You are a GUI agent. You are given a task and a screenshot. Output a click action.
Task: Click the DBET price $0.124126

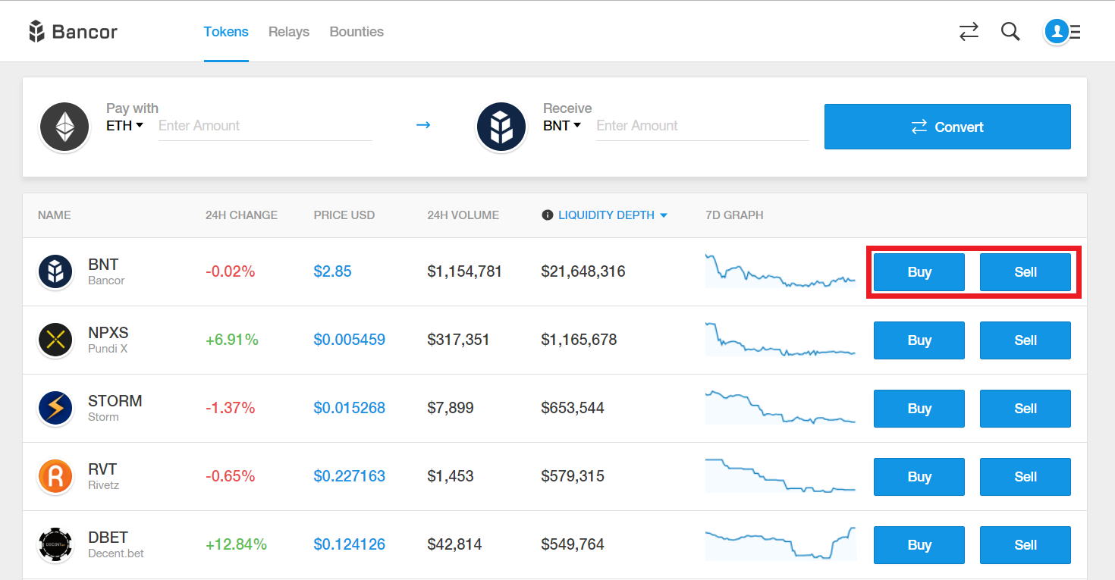pyautogui.click(x=350, y=544)
